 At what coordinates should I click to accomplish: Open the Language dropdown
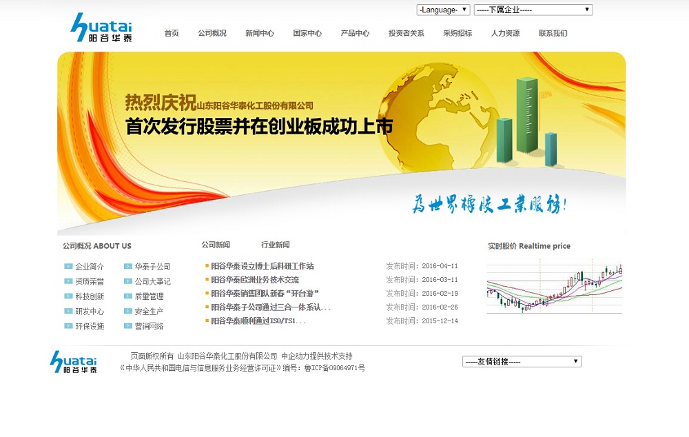point(443,10)
